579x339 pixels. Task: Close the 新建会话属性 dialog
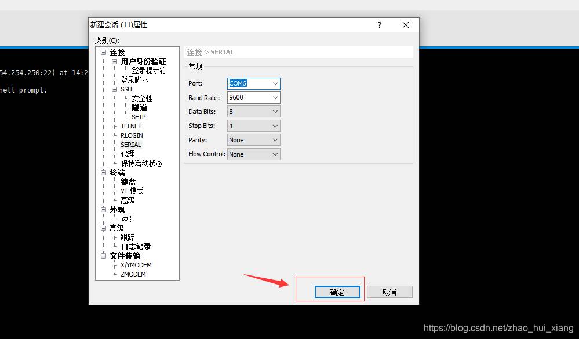coord(406,25)
